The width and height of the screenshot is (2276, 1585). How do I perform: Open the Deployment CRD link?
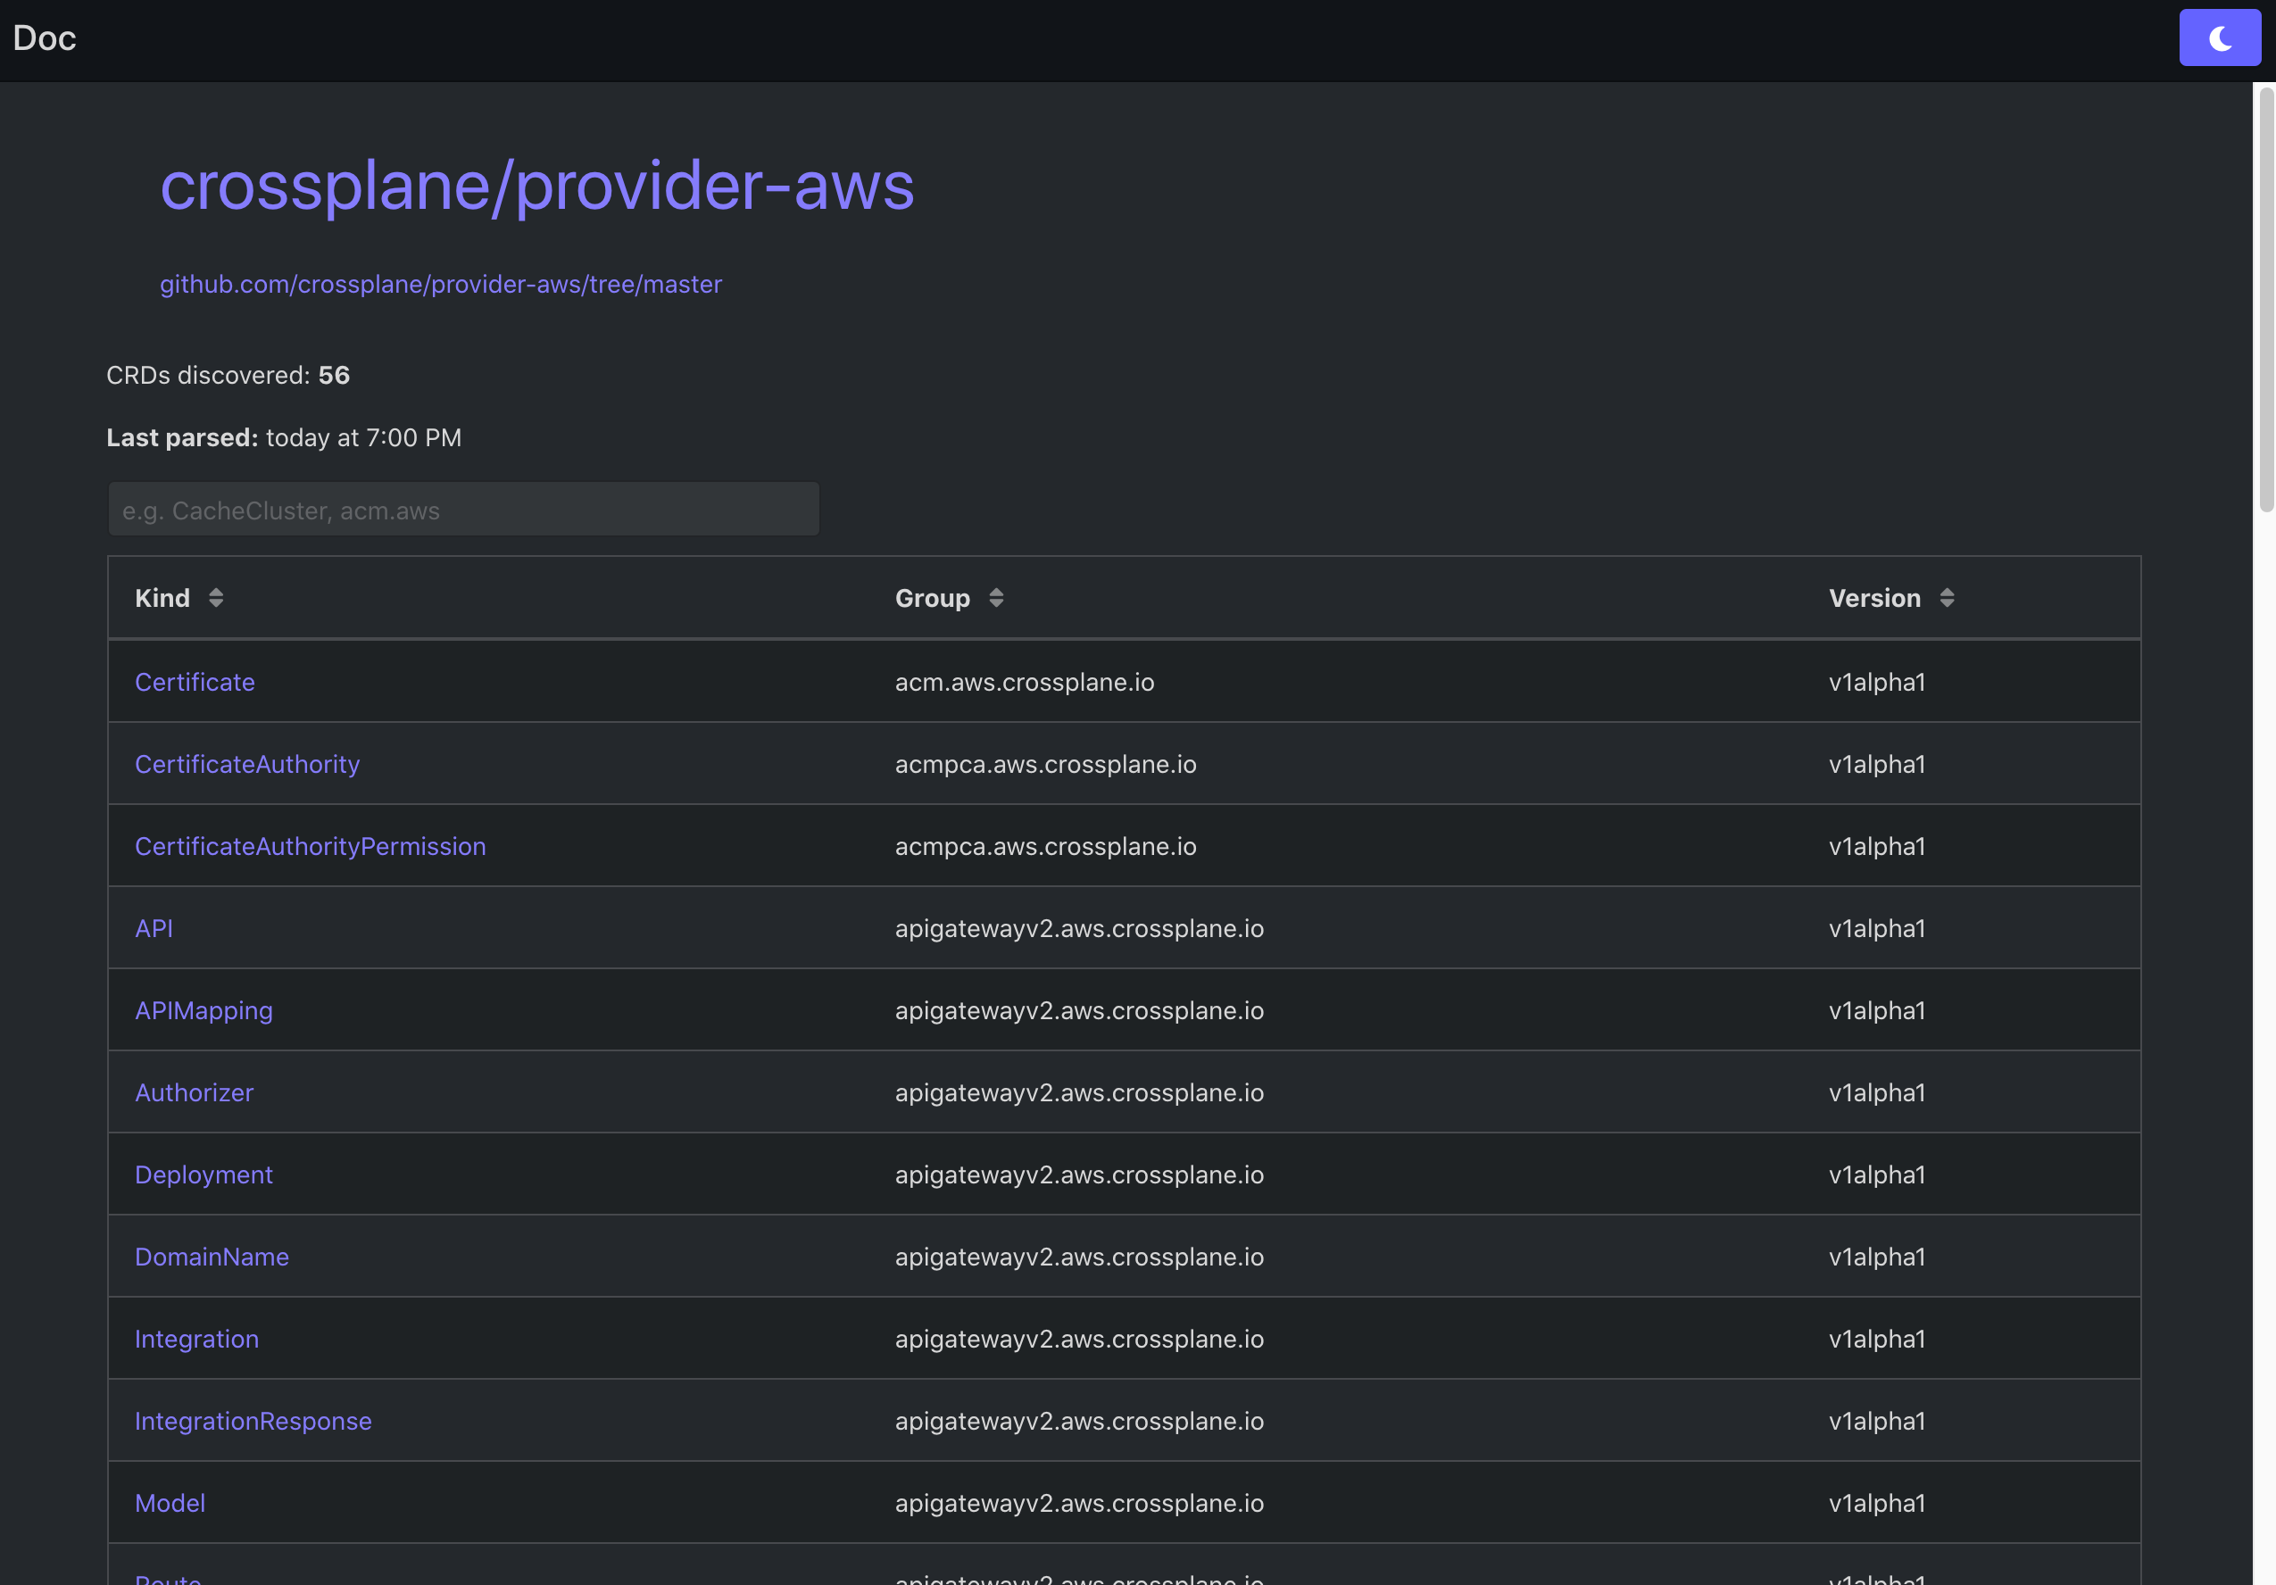coord(204,1174)
